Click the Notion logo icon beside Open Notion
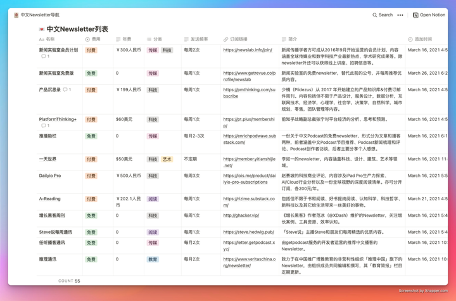The image size is (456, 301). (415, 15)
